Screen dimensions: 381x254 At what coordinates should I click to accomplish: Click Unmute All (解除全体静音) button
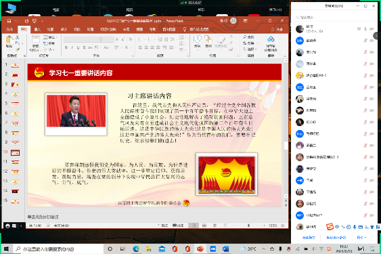click(x=336, y=238)
